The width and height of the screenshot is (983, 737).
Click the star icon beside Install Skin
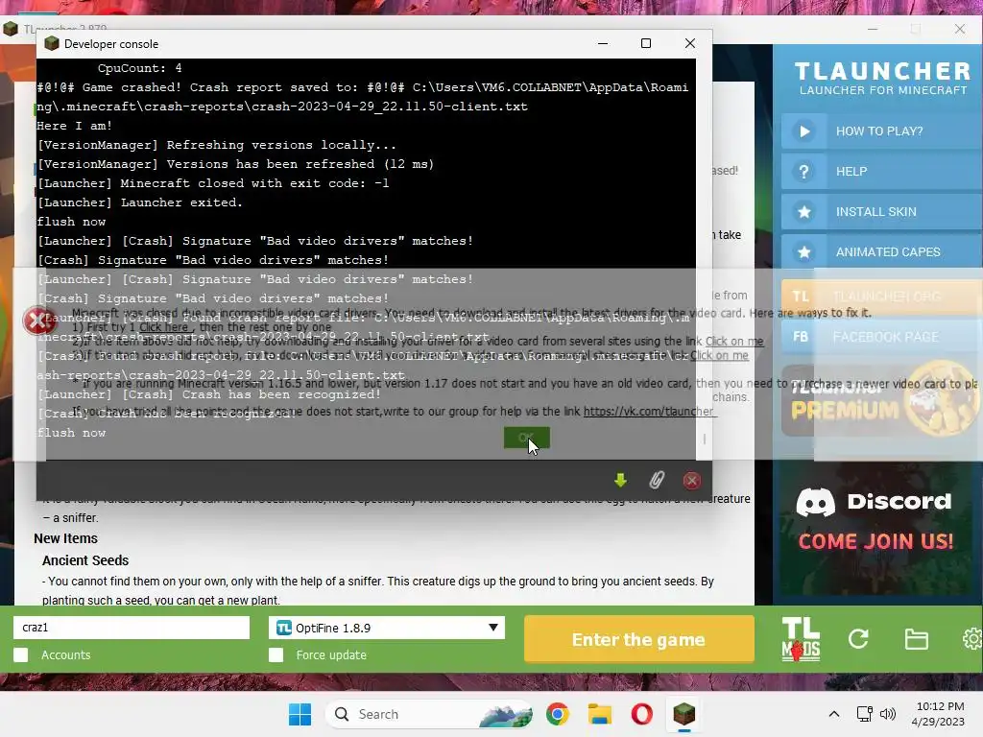coord(803,212)
